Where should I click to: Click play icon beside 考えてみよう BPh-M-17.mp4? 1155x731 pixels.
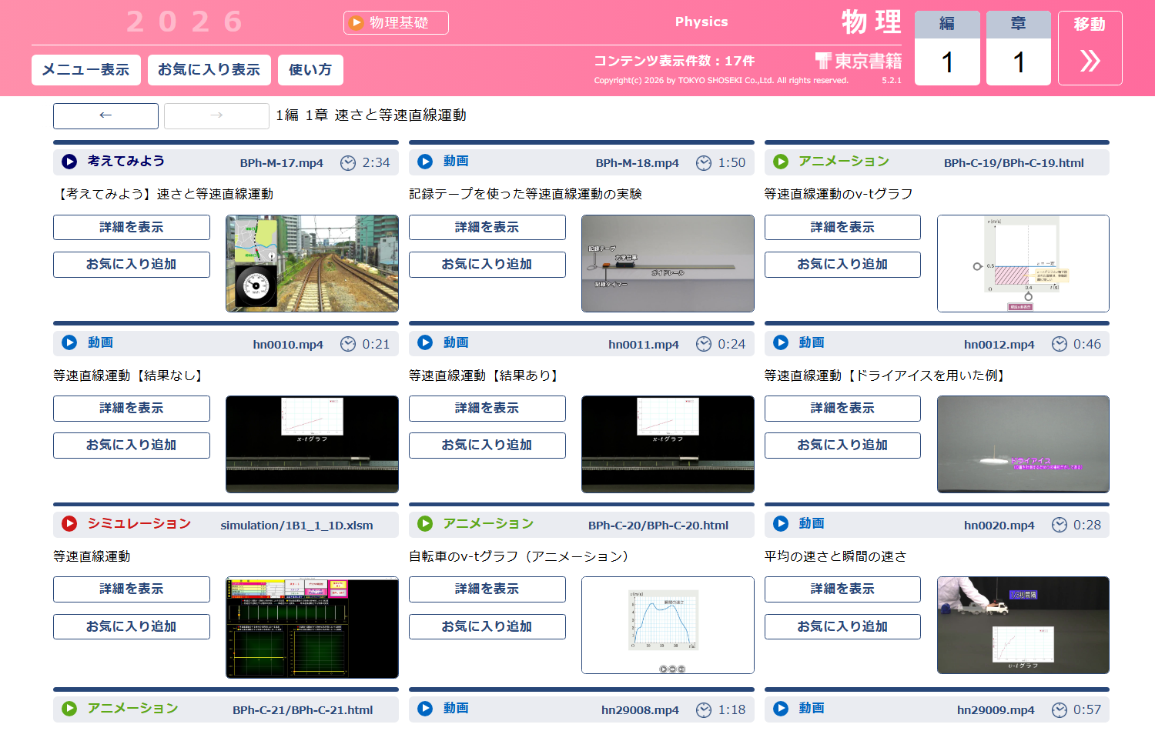click(x=69, y=162)
